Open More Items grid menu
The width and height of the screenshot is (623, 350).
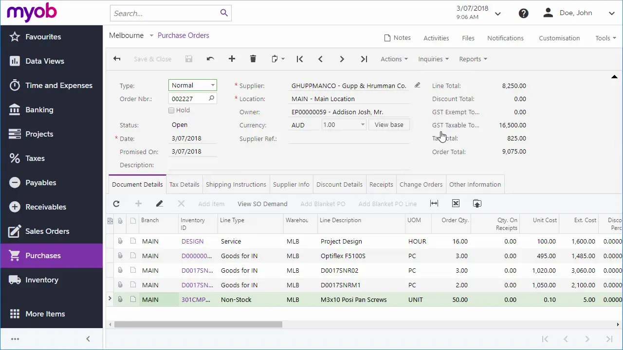point(52,314)
